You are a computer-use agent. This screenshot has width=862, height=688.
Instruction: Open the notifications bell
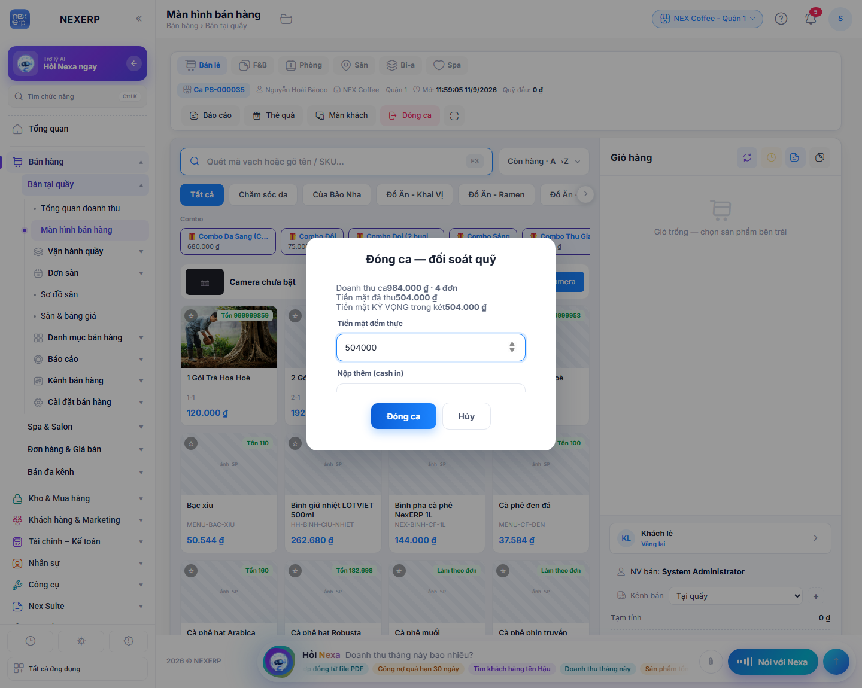pyautogui.click(x=811, y=19)
